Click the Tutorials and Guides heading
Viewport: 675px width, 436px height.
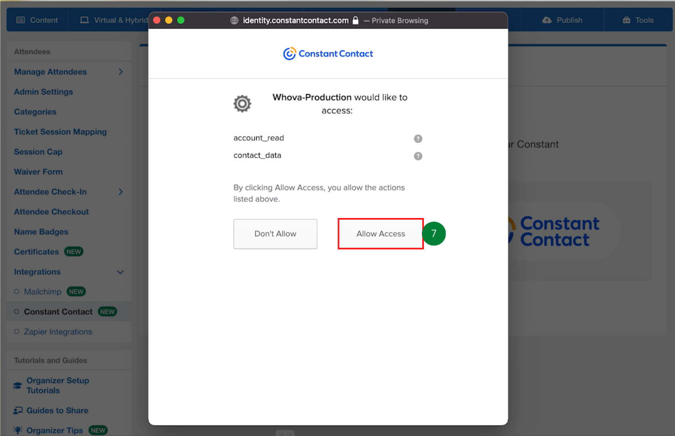coord(50,360)
